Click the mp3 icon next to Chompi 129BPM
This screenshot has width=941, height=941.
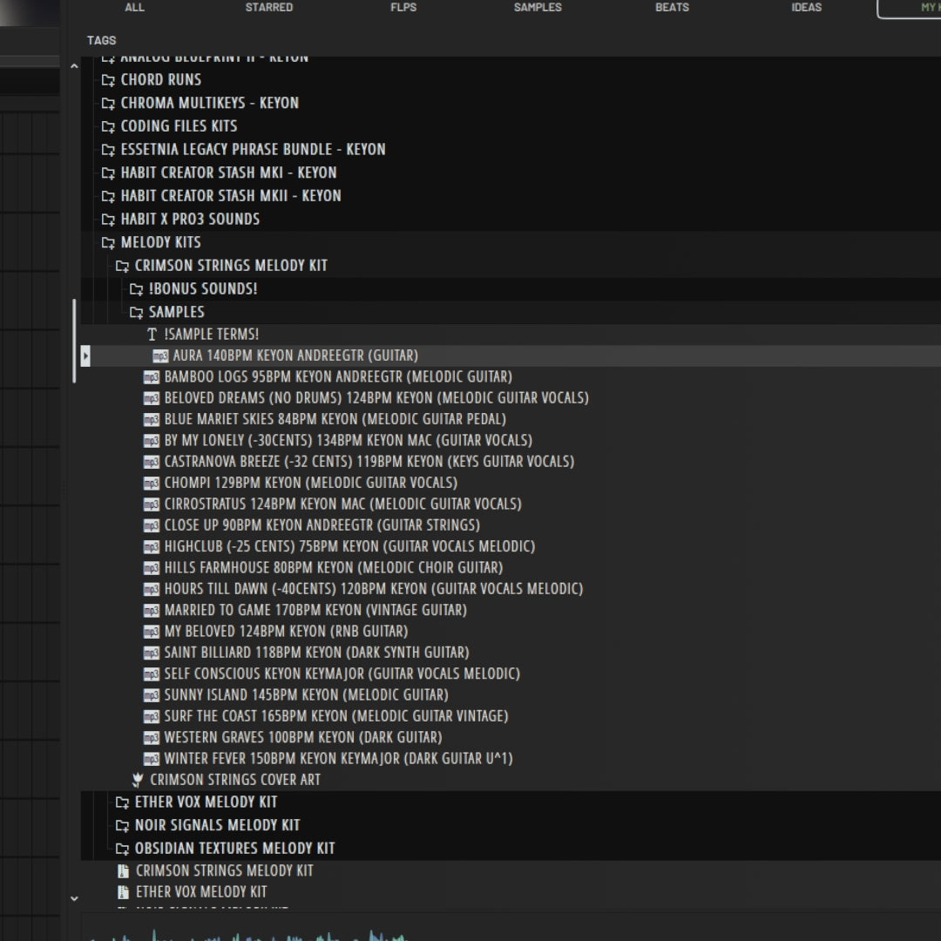coord(151,483)
